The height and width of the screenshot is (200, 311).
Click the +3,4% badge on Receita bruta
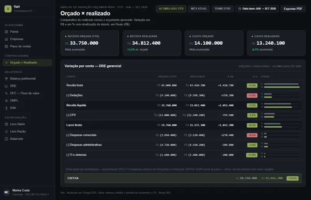click(252, 85)
